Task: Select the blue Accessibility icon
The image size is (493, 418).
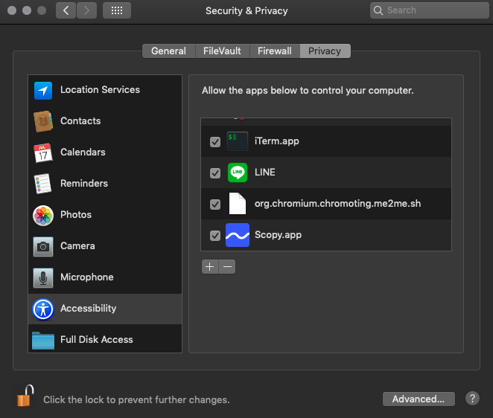Action: [x=43, y=309]
